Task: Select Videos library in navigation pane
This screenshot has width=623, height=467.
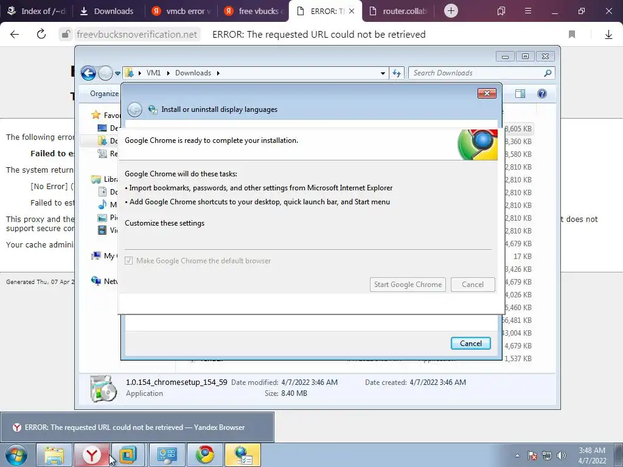Action: click(x=108, y=230)
